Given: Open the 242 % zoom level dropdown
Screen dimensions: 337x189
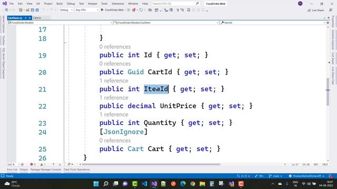Looking at the screenshot, I should coord(13,164).
